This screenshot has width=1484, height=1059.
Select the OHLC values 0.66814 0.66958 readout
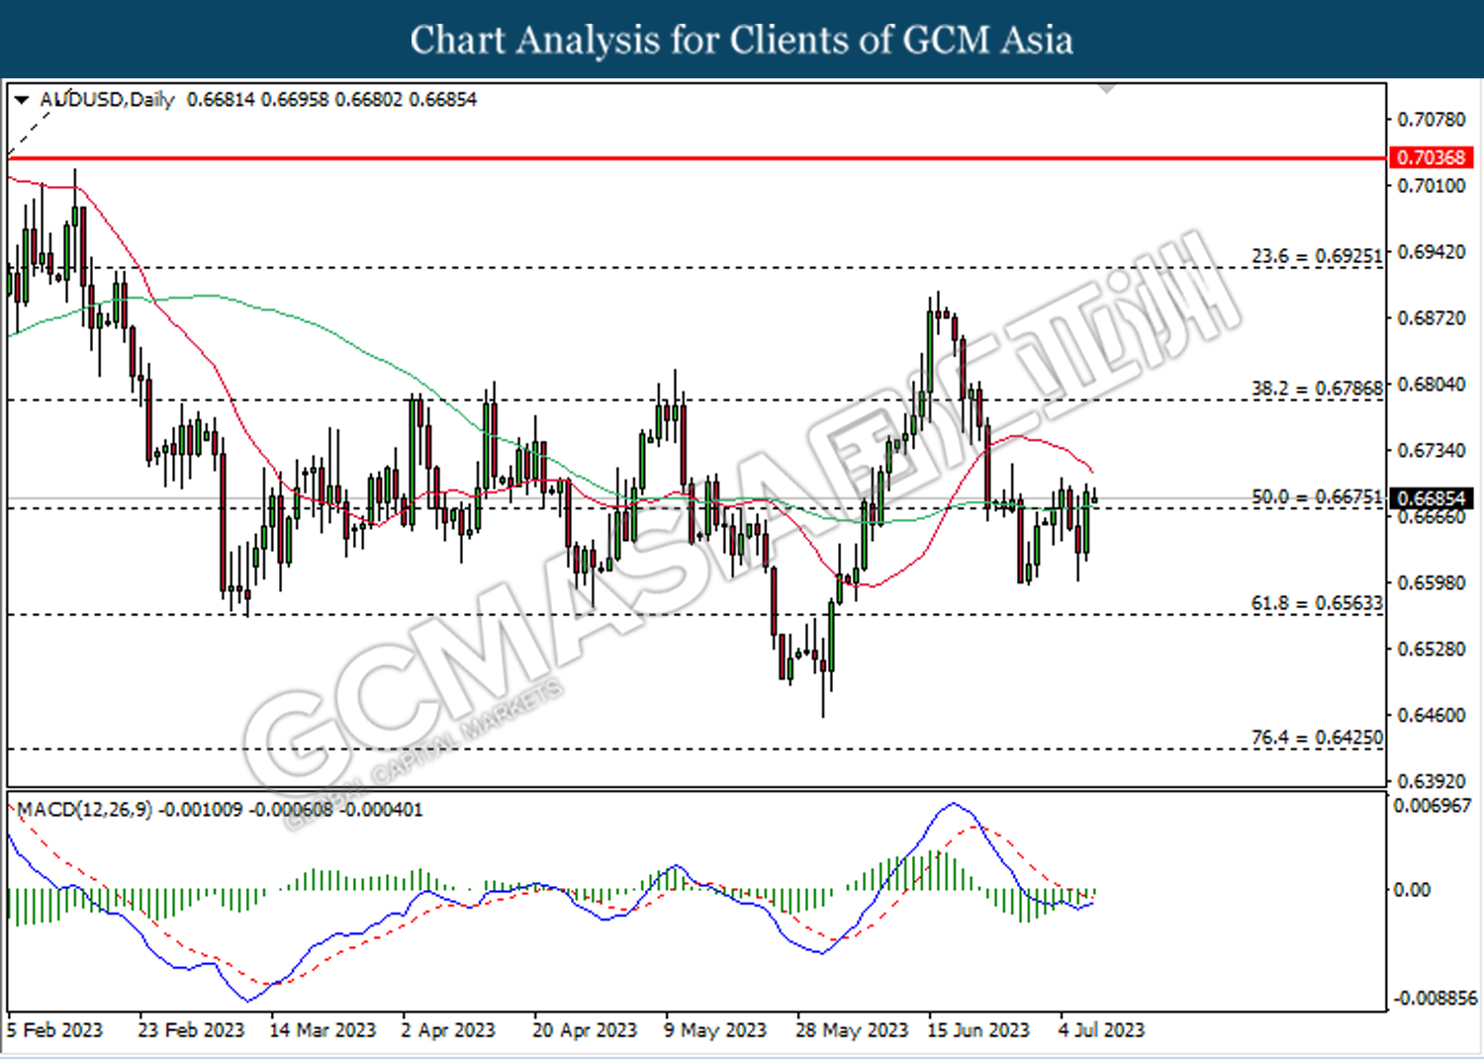(331, 100)
